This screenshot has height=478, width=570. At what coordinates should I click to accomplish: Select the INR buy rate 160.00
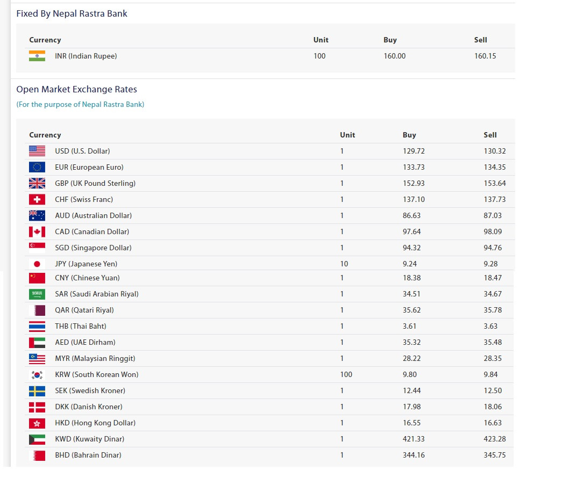394,56
